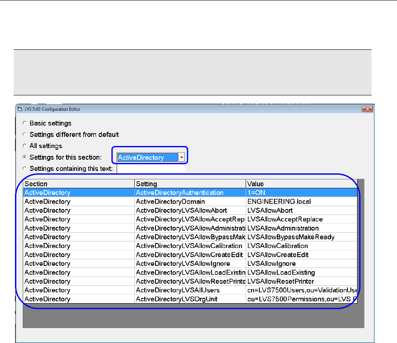
Task: Select the ActiveDirectoryDomain setting
Action: pos(190,202)
